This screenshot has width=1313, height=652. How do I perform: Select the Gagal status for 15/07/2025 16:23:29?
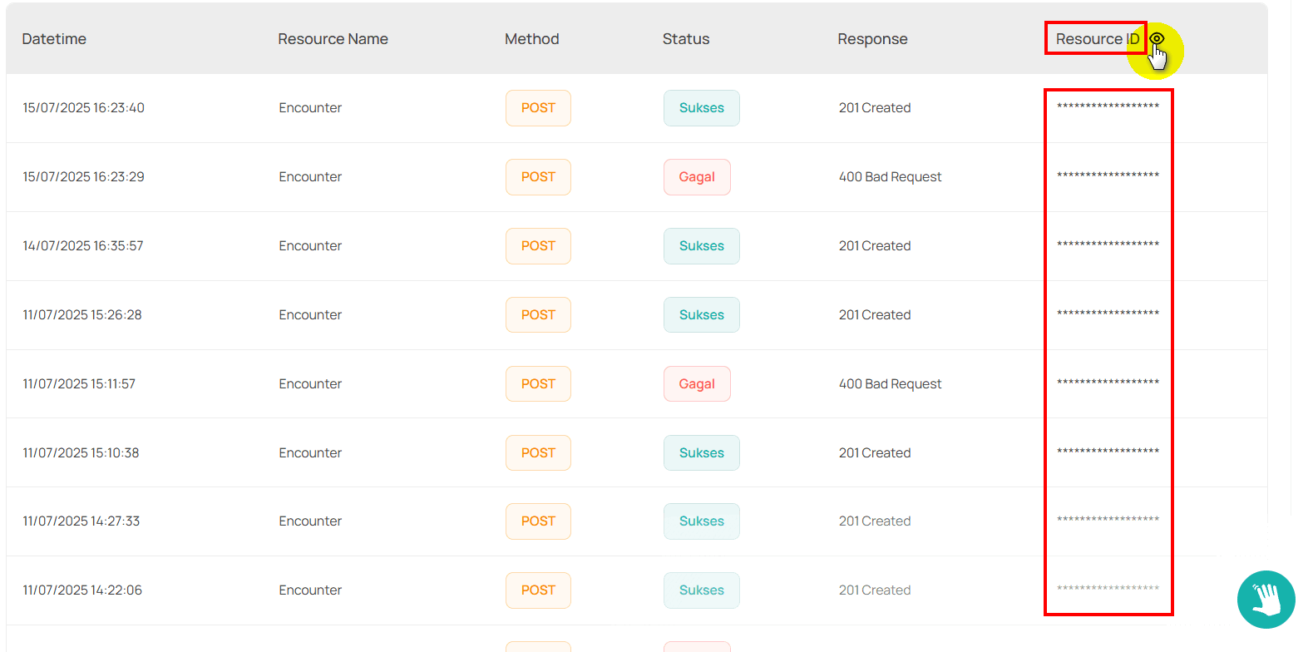click(697, 177)
